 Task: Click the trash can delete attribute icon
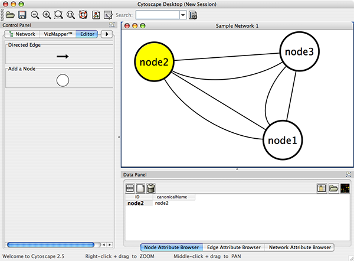151,188
